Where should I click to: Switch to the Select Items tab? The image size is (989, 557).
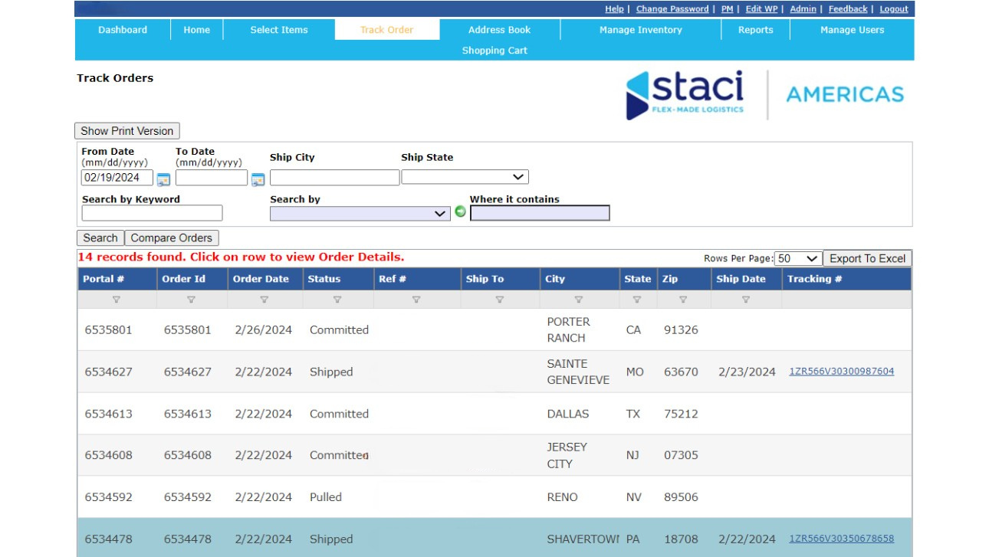tap(279, 30)
